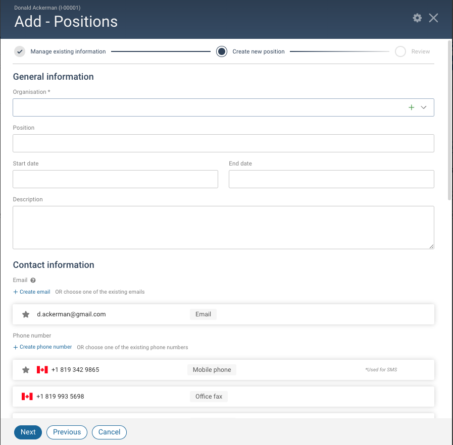The width and height of the screenshot is (453, 445).
Task: Toggle star on d.ackerman@gmail.com email
Action: tap(26, 314)
